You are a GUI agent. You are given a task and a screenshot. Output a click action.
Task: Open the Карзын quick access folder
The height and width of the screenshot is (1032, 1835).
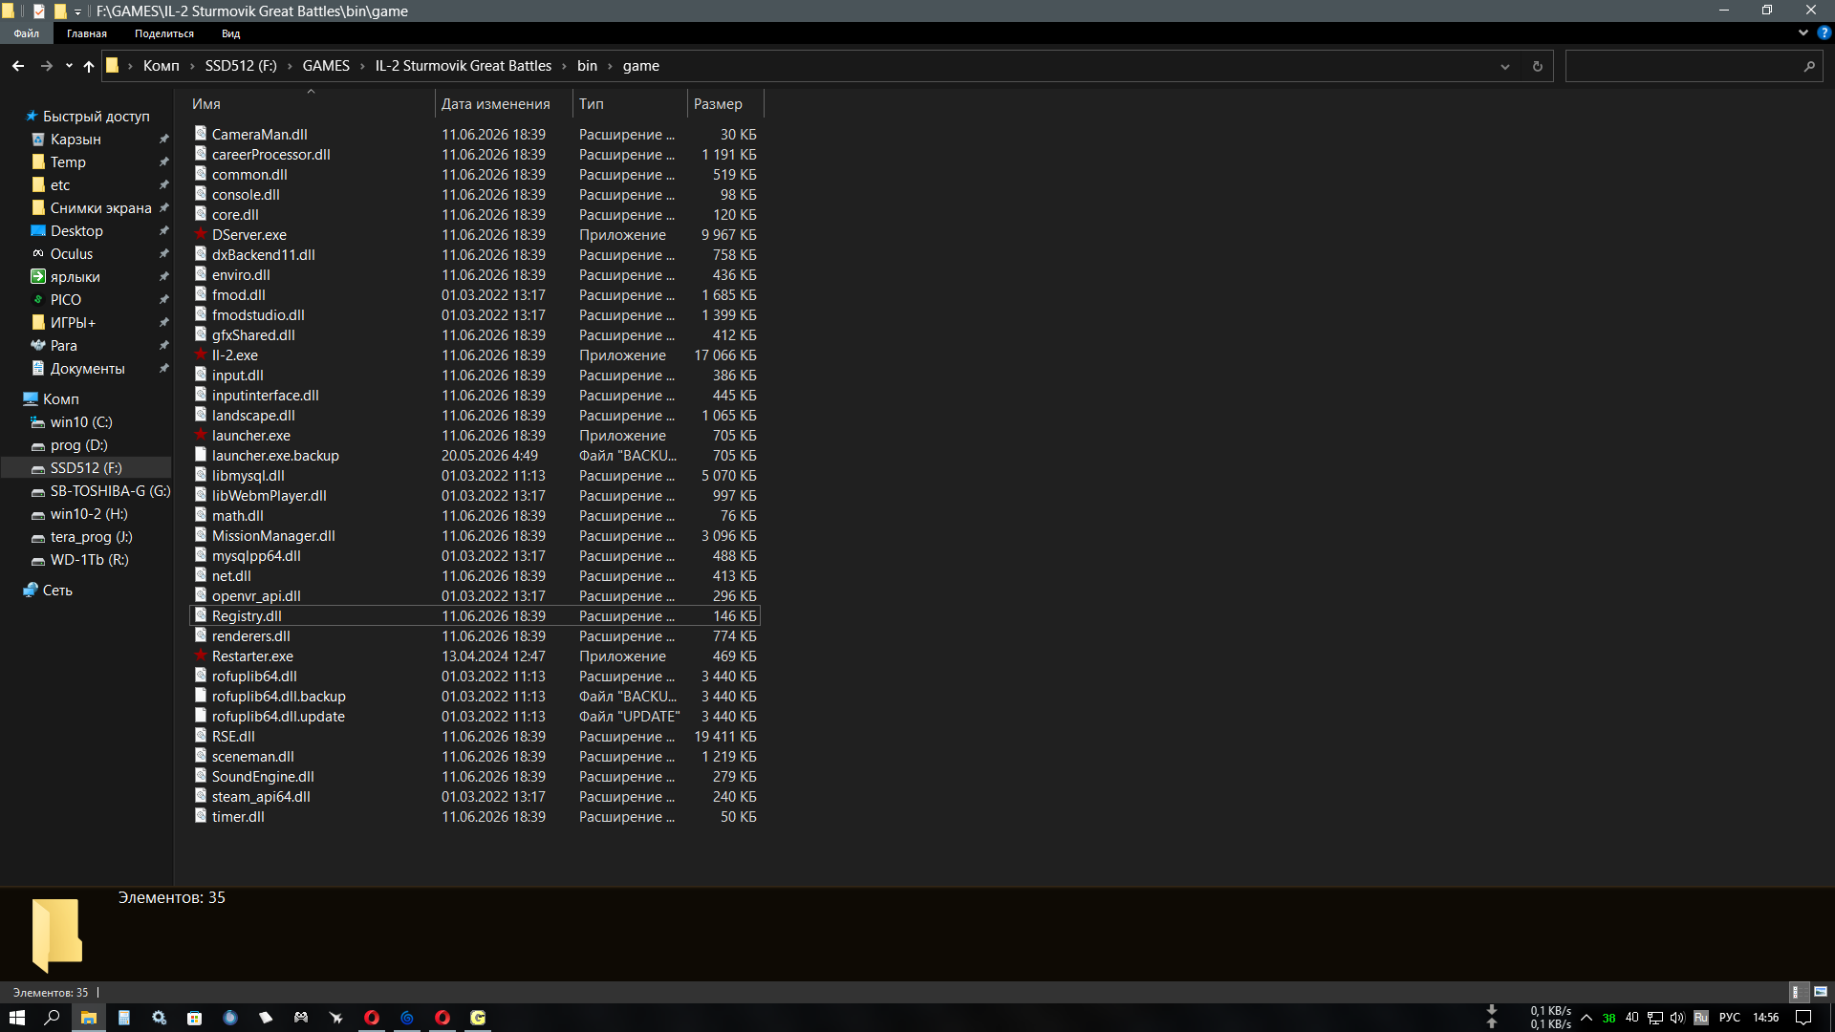click(x=76, y=140)
